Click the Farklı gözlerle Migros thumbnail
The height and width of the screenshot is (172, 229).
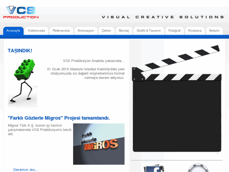tap(99, 144)
